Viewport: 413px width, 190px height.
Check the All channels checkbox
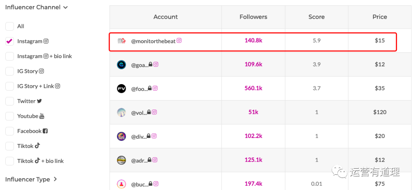coord(10,26)
